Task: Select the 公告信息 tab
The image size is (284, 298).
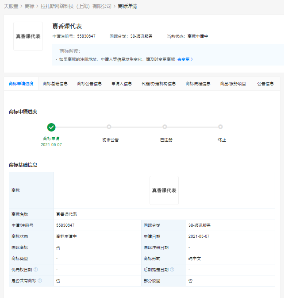Action: [x=265, y=84]
